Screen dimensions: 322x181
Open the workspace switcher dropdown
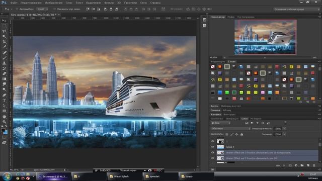click(x=296, y=9)
